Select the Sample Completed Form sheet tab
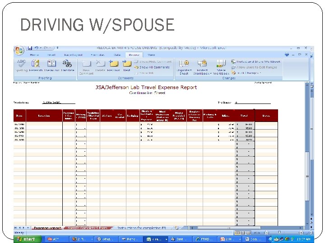Screen dimensions: 325x243 pos(88,228)
